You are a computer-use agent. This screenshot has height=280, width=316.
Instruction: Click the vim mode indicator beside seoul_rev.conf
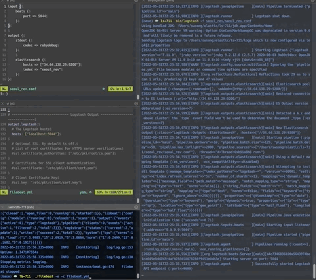(4, 89)
